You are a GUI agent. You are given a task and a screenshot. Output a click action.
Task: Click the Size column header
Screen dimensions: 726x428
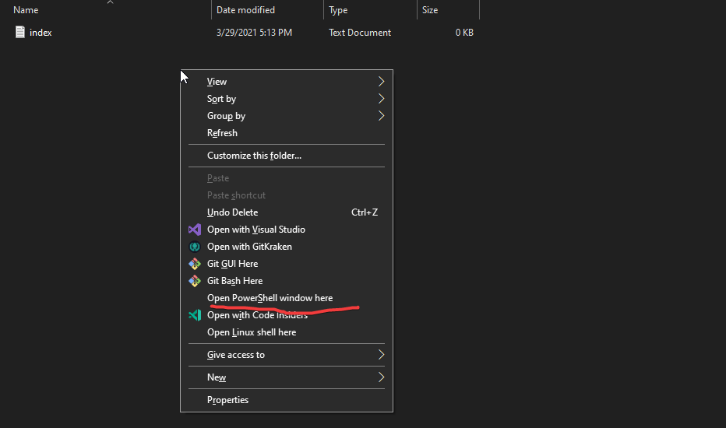tap(430, 10)
